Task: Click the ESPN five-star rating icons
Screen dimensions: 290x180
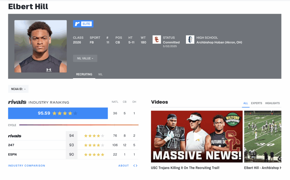Action: click(x=94, y=155)
